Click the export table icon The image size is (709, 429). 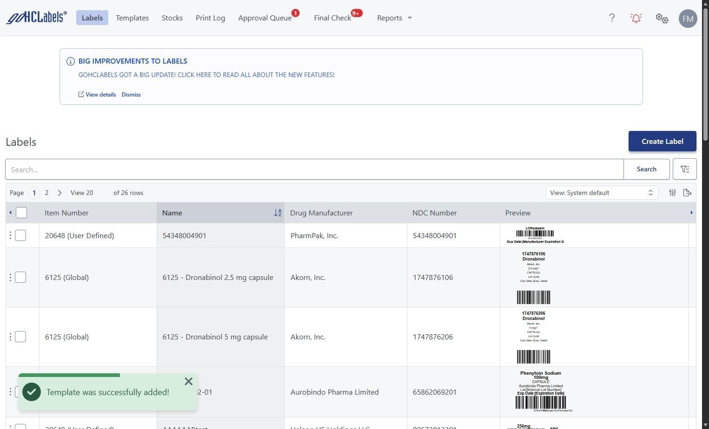[x=688, y=193]
